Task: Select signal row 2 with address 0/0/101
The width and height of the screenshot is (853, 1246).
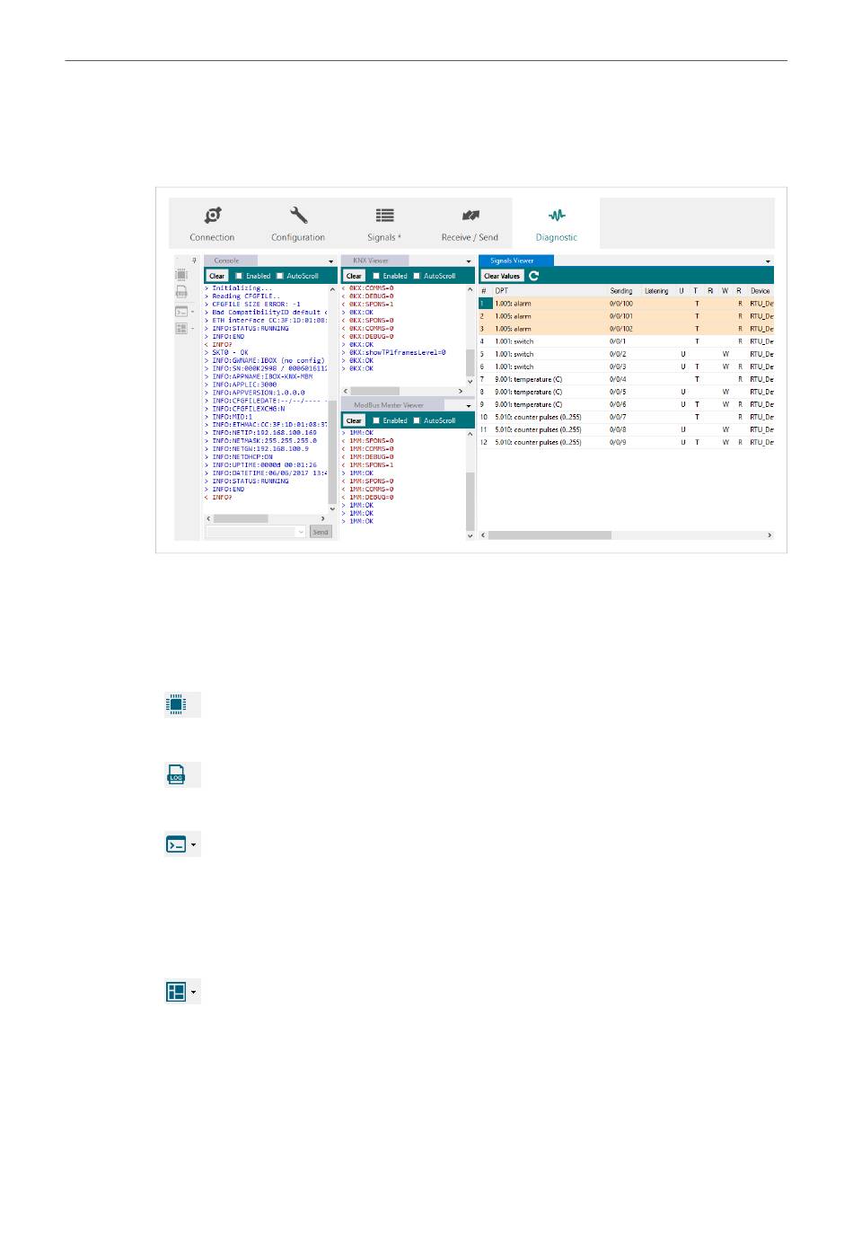Action: [x=626, y=316]
